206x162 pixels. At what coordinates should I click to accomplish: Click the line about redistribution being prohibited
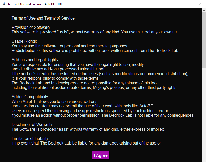pyautogui.click(x=95, y=50)
